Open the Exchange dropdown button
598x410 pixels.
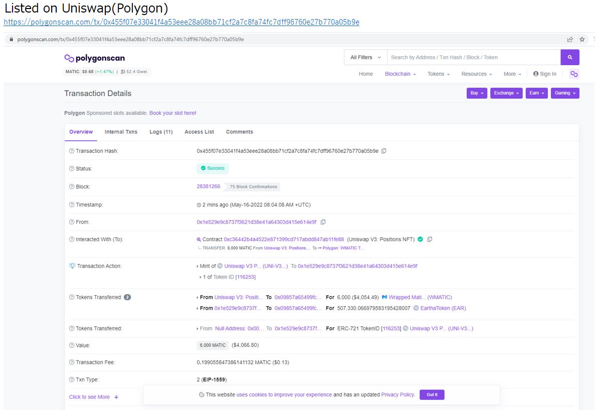point(506,93)
